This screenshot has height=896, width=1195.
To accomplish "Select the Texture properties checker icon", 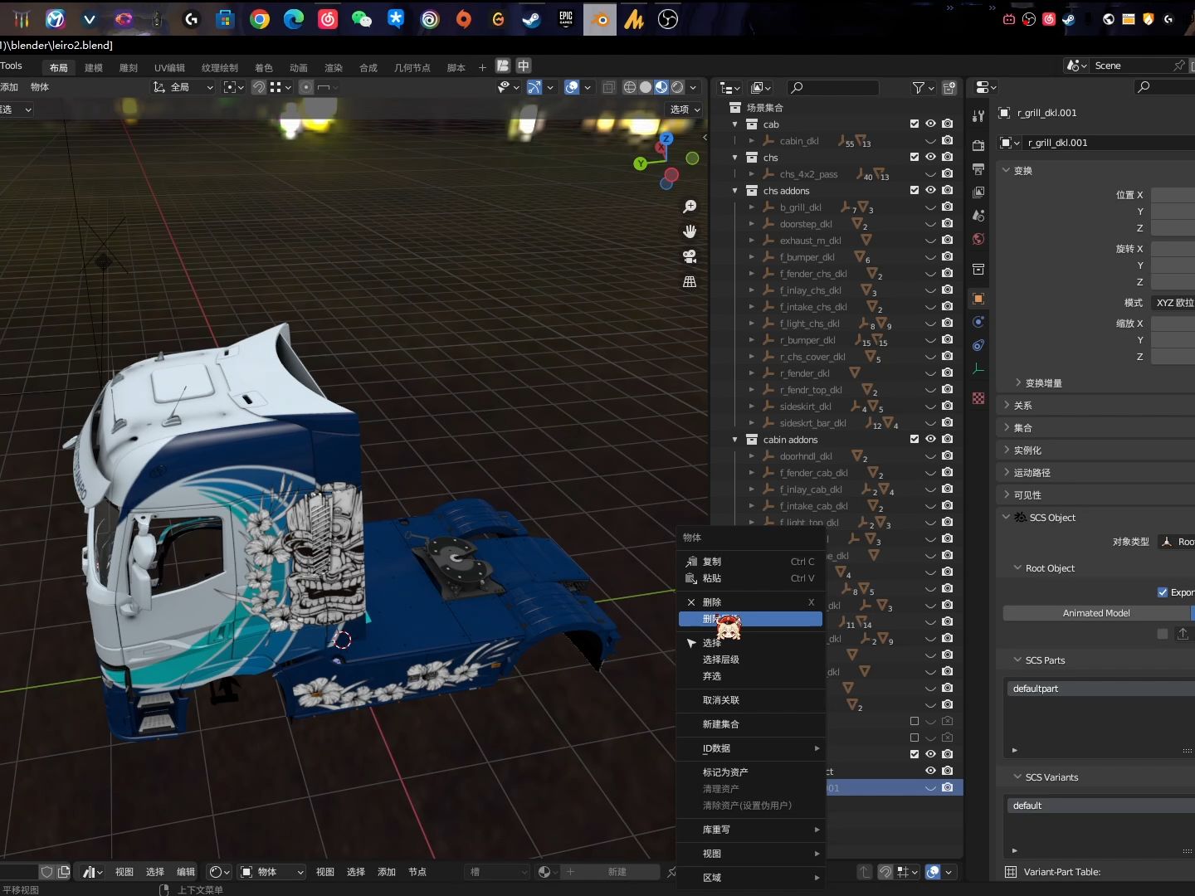I will [x=978, y=398].
